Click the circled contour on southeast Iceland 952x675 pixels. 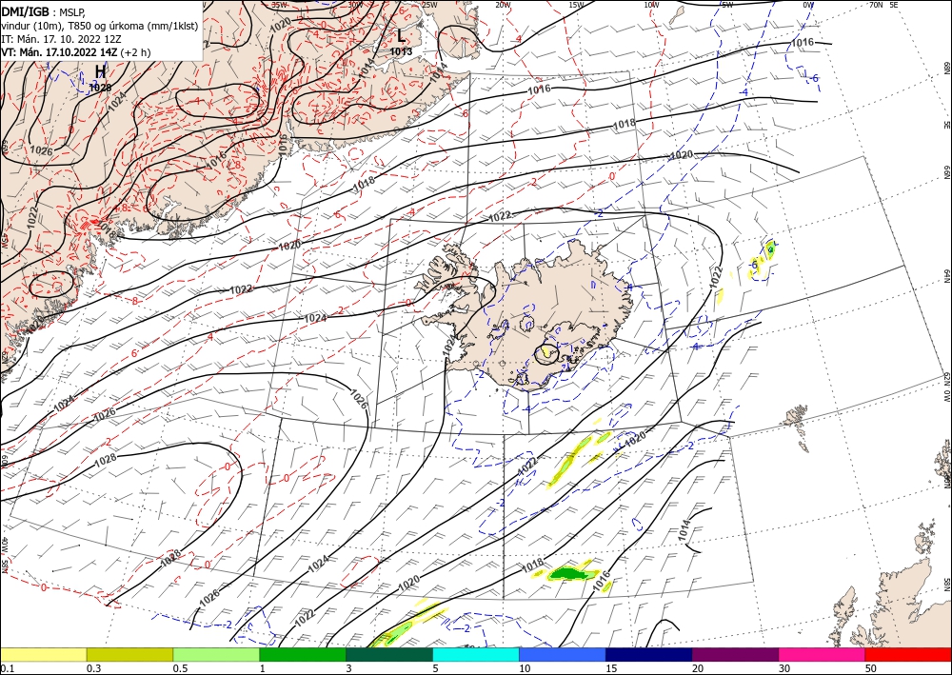(546, 352)
